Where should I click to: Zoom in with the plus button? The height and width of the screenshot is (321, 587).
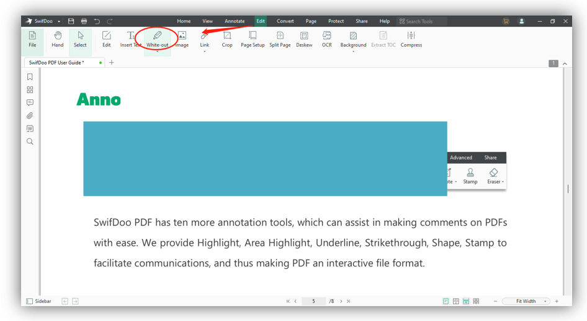pyautogui.click(x=557, y=301)
